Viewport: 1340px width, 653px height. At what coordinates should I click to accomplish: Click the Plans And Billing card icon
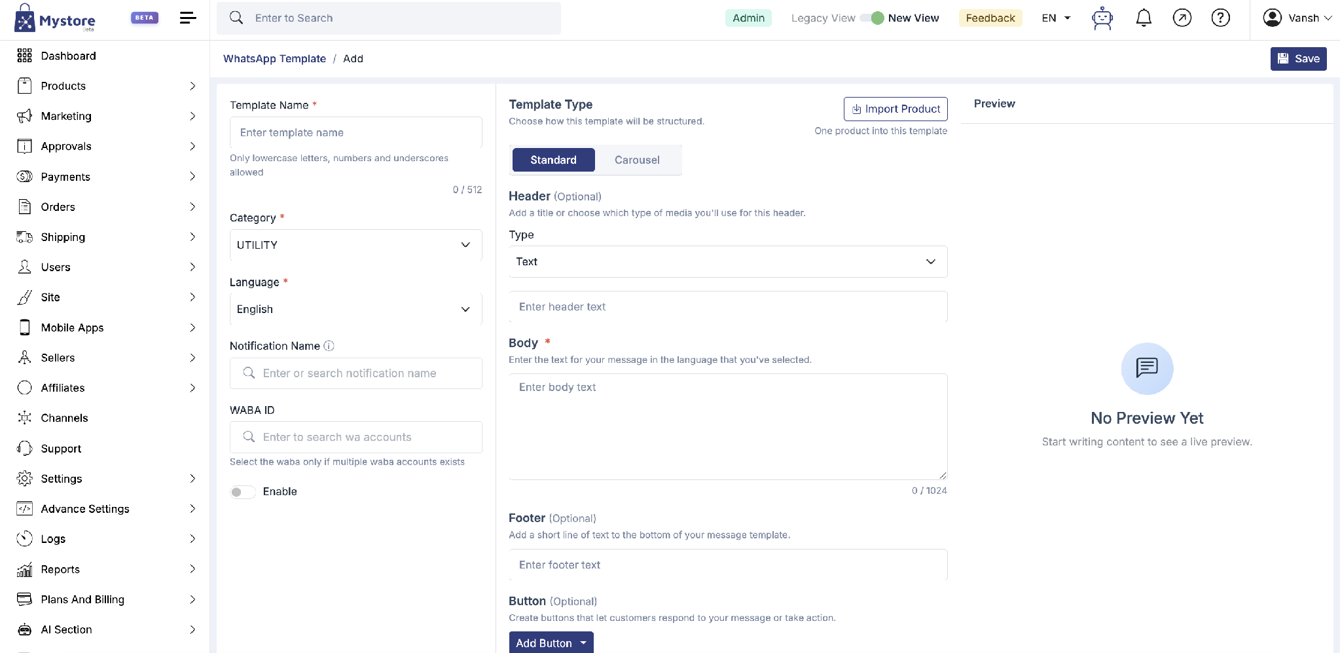coord(25,599)
